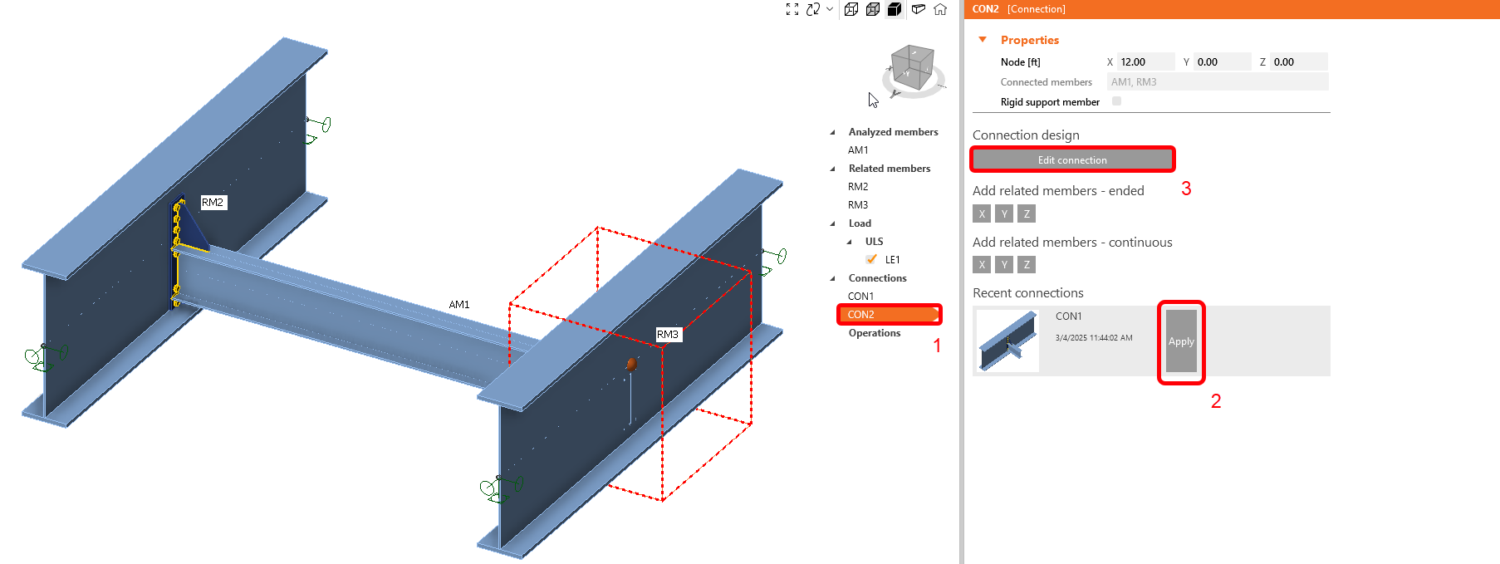Collapse the Connections tree group
This screenshot has height=564, width=1500.
click(833, 278)
